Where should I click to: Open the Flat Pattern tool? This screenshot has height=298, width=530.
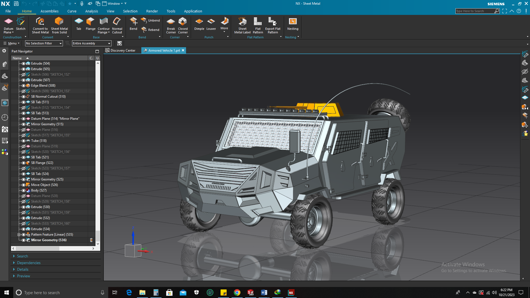coord(258,25)
